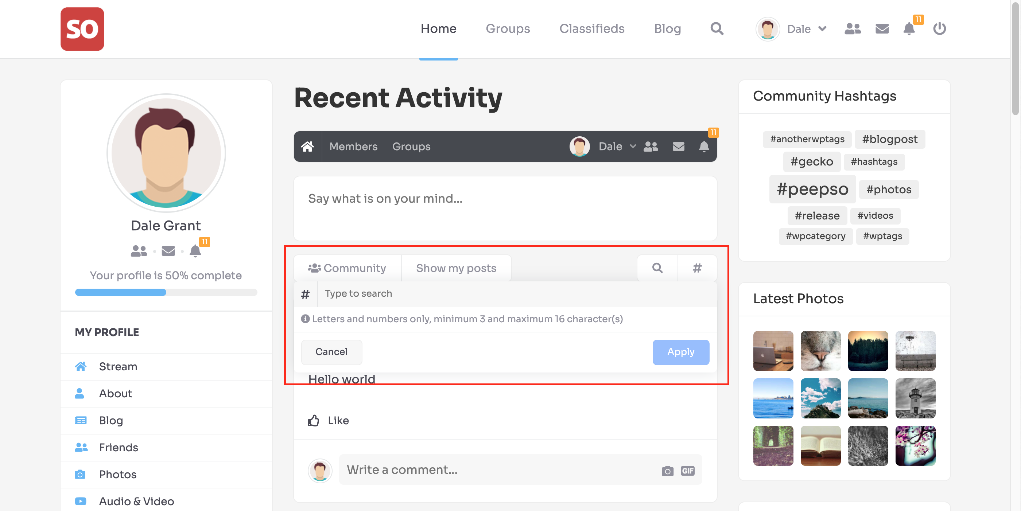Click the #wpcategory hashtag
Image resolution: width=1021 pixels, height=511 pixels.
click(x=816, y=236)
